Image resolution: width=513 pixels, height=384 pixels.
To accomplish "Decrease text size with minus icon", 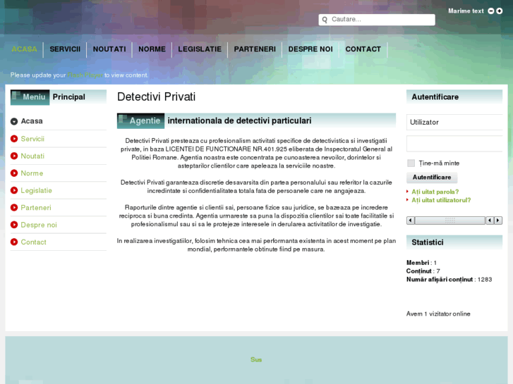I will pos(490,11).
